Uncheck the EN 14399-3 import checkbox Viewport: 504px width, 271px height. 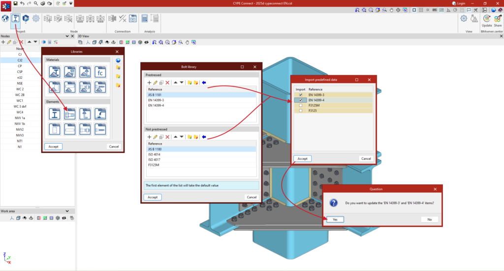click(x=301, y=95)
